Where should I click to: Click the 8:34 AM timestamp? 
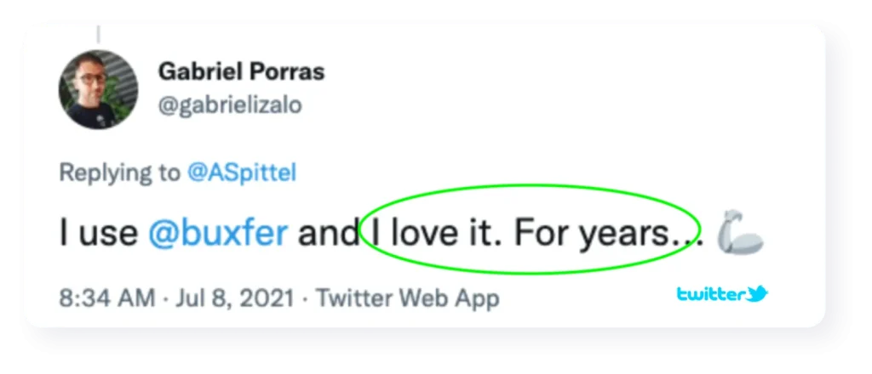[107, 298]
